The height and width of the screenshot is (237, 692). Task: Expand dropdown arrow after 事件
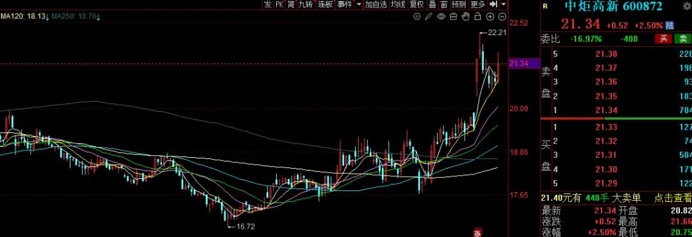[359, 4]
